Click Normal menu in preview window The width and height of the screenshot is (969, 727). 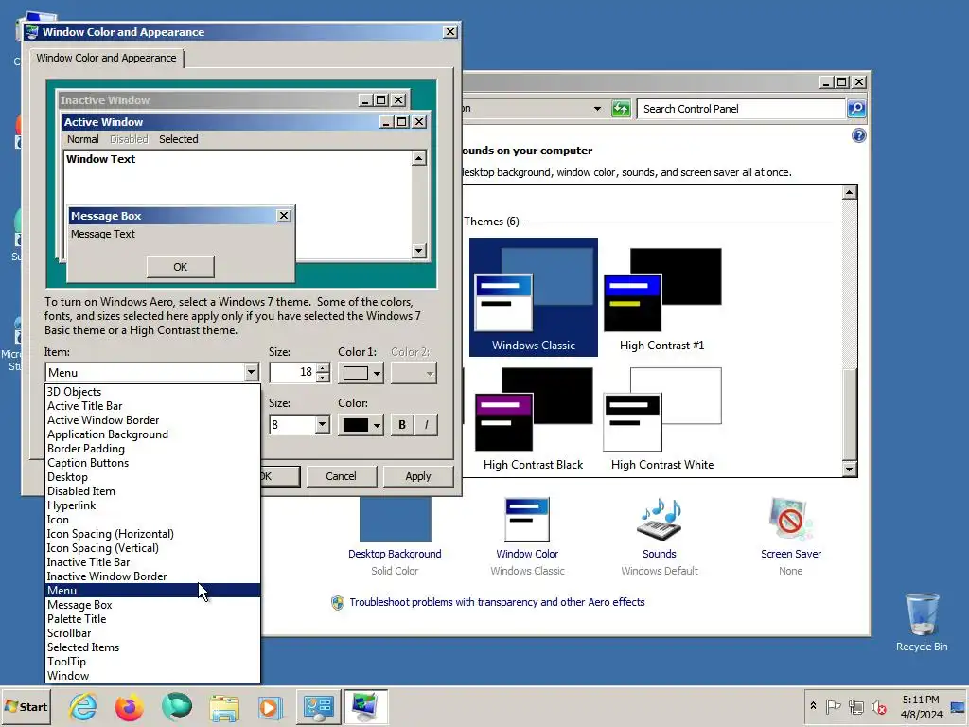tap(83, 139)
